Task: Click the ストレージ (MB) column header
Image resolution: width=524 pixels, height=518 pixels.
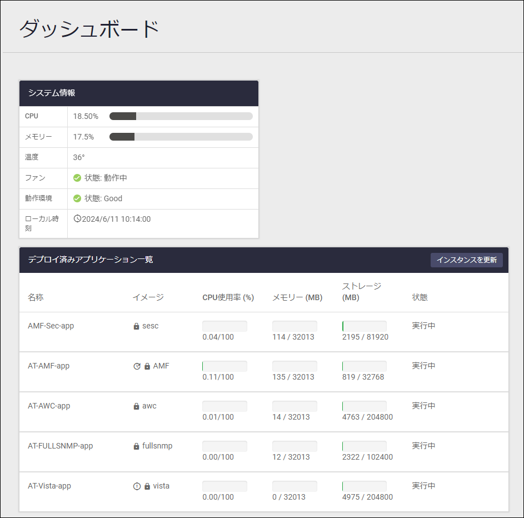Action: [362, 292]
